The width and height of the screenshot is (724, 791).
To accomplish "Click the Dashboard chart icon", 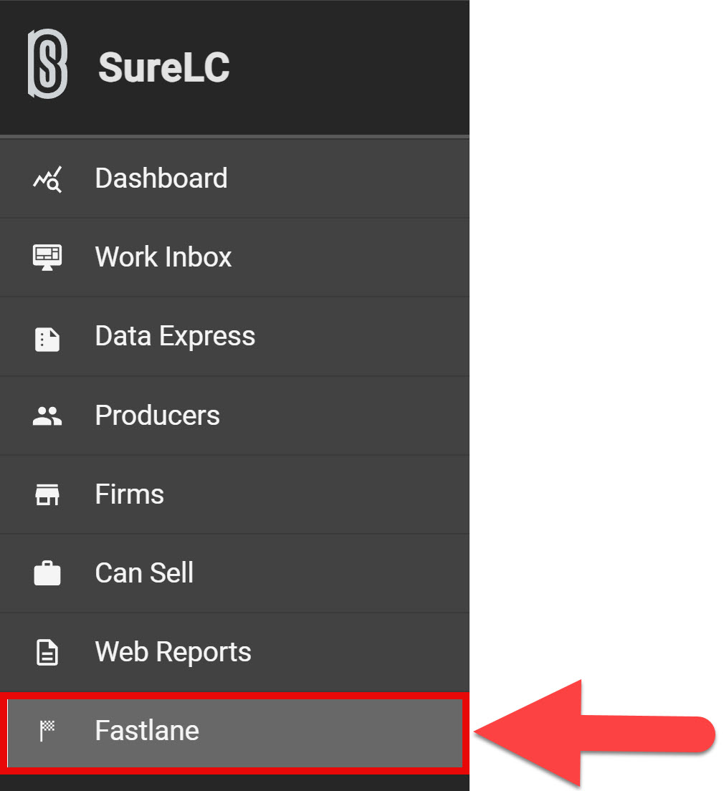I will coord(47,179).
